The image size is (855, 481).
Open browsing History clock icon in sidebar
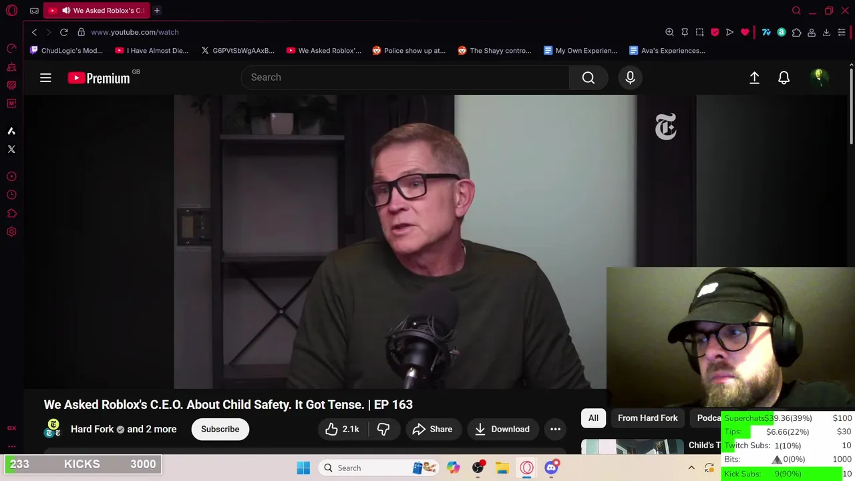[x=11, y=194]
